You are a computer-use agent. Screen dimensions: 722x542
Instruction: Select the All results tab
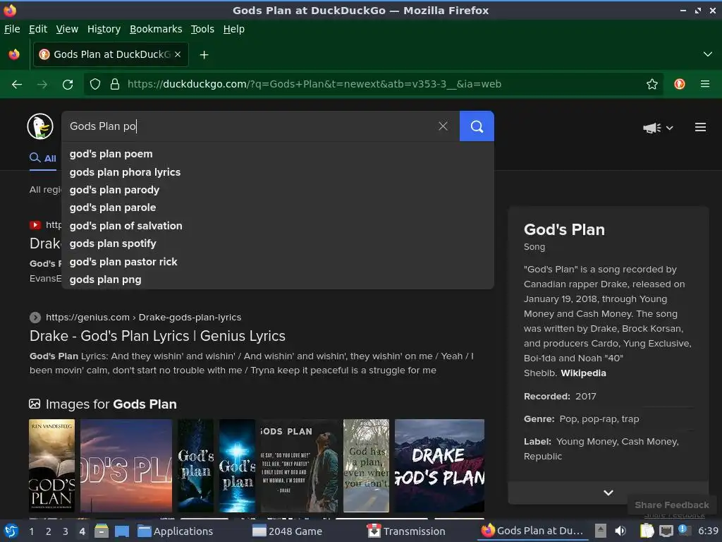click(x=43, y=159)
